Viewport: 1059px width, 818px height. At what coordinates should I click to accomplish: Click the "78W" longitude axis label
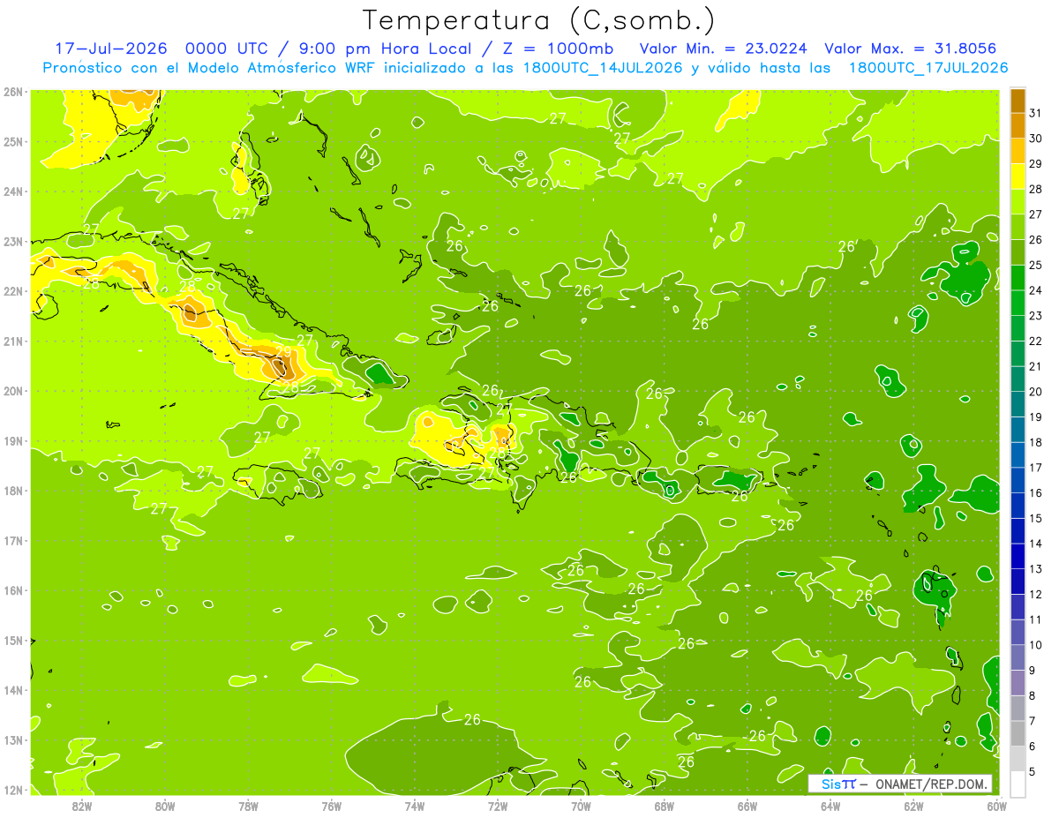tap(248, 807)
